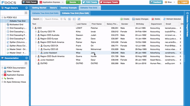Open the Application Express dropdown arrow
The width and height of the screenshot is (190, 106).
63,2
